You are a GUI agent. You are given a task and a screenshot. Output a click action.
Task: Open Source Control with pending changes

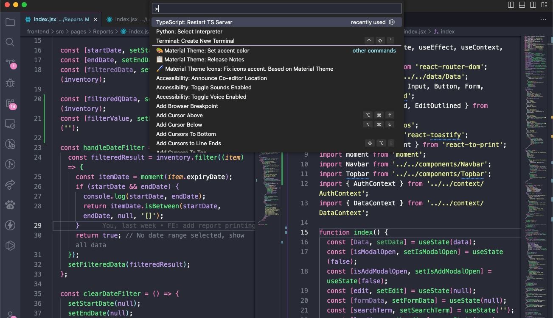10,62
